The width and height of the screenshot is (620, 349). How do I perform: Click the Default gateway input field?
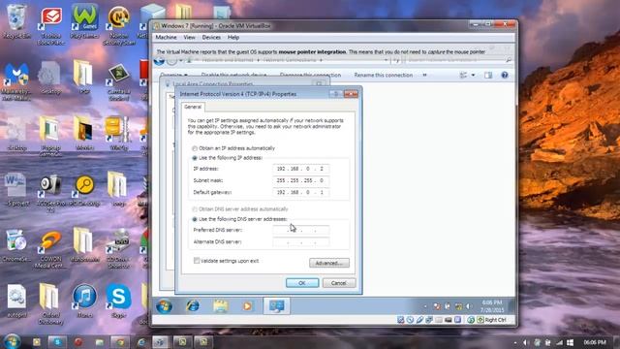pos(300,192)
